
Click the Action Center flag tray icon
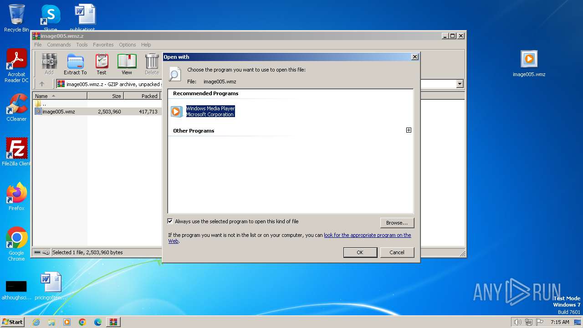(540, 322)
